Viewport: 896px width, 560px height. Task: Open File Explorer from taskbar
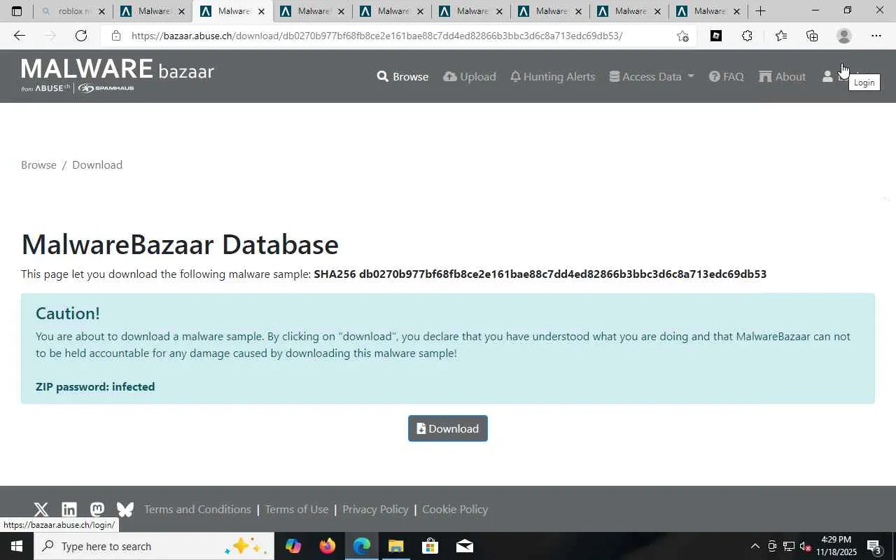tap(395, 546)
